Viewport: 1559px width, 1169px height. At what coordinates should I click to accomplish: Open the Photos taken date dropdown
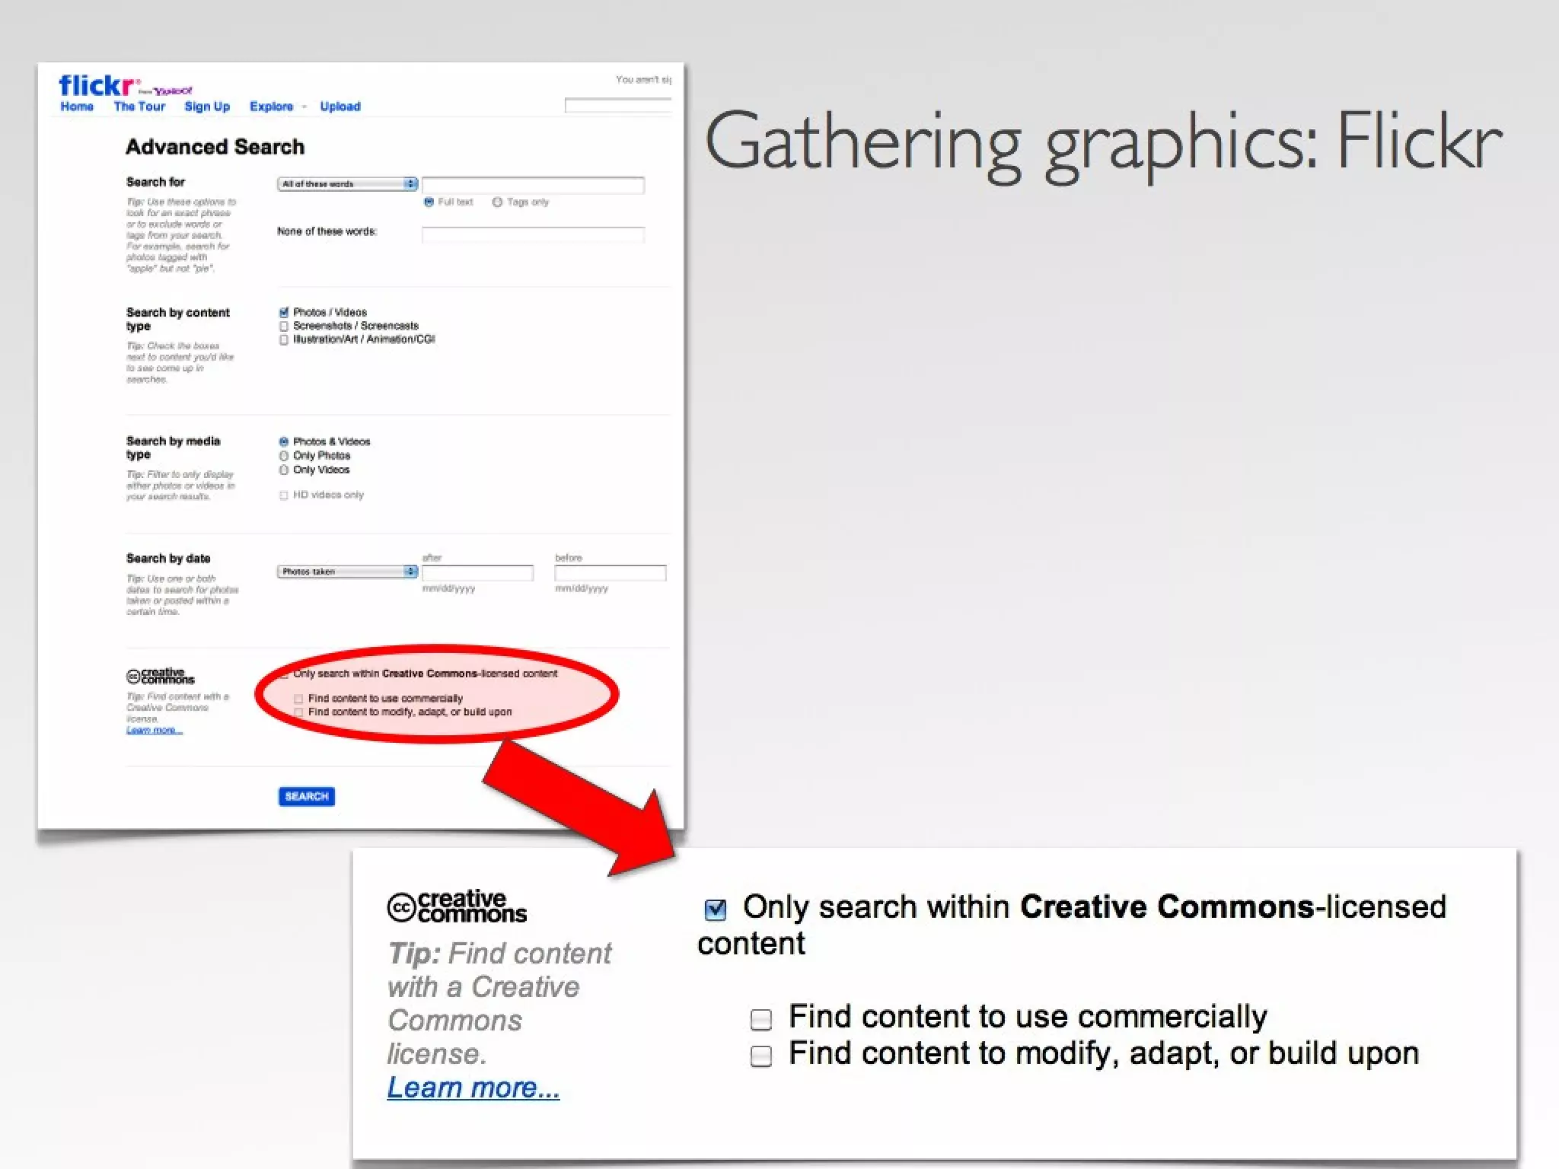347,572
